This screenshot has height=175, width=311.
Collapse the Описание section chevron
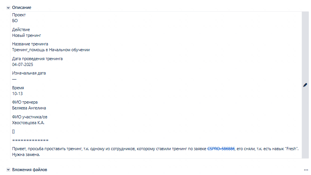(x=8, y=8)
